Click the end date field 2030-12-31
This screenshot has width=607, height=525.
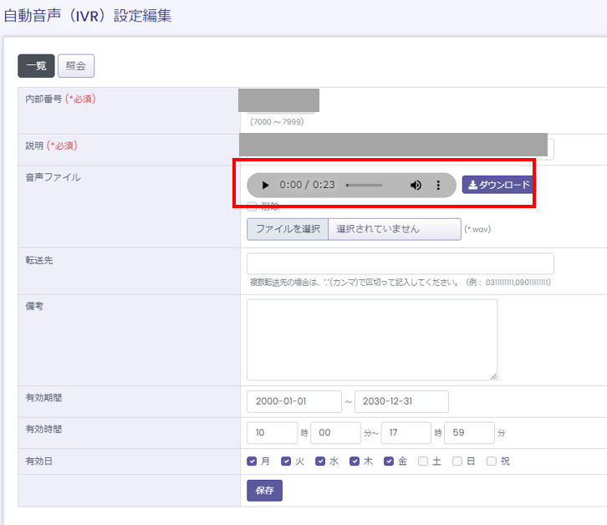click(401, 401)
